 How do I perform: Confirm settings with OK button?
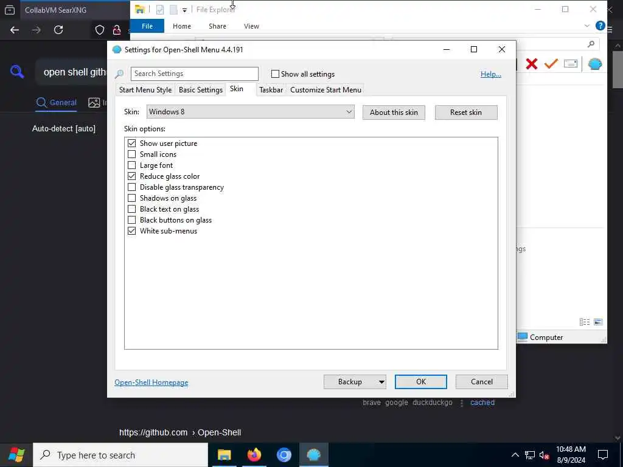421,382
